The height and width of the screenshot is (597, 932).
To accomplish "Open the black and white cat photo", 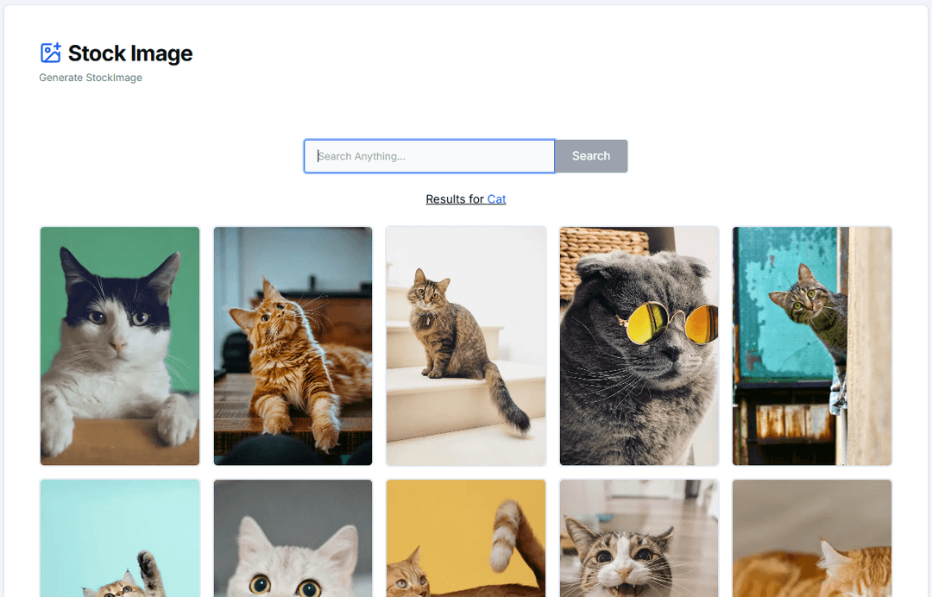I will point(120,345).
